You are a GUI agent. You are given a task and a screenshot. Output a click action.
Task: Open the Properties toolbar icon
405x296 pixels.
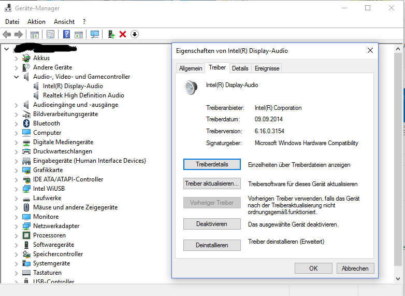pos(51,34)
